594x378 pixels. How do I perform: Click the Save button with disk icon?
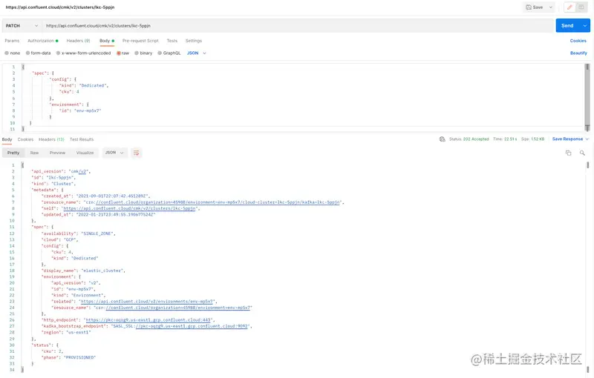click(x=534, y=7)
